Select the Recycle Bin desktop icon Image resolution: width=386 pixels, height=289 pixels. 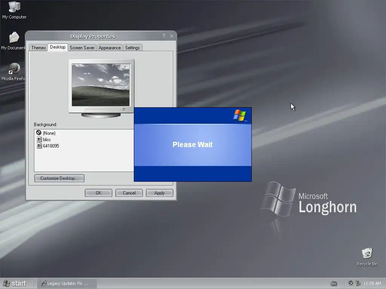367,257
